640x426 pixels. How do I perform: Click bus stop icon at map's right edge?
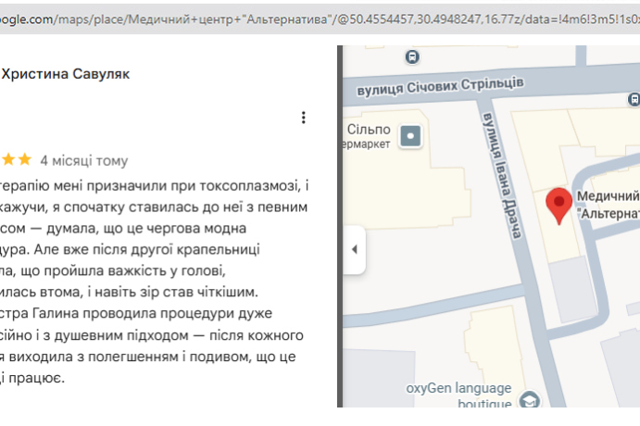pyautogui.click(x=634, y=98)
